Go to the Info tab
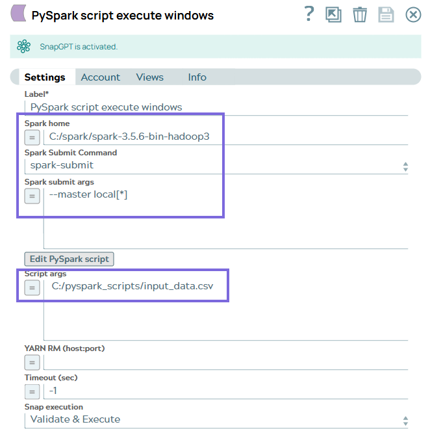Viewport: 430px width, 446px height. [197, 77]
